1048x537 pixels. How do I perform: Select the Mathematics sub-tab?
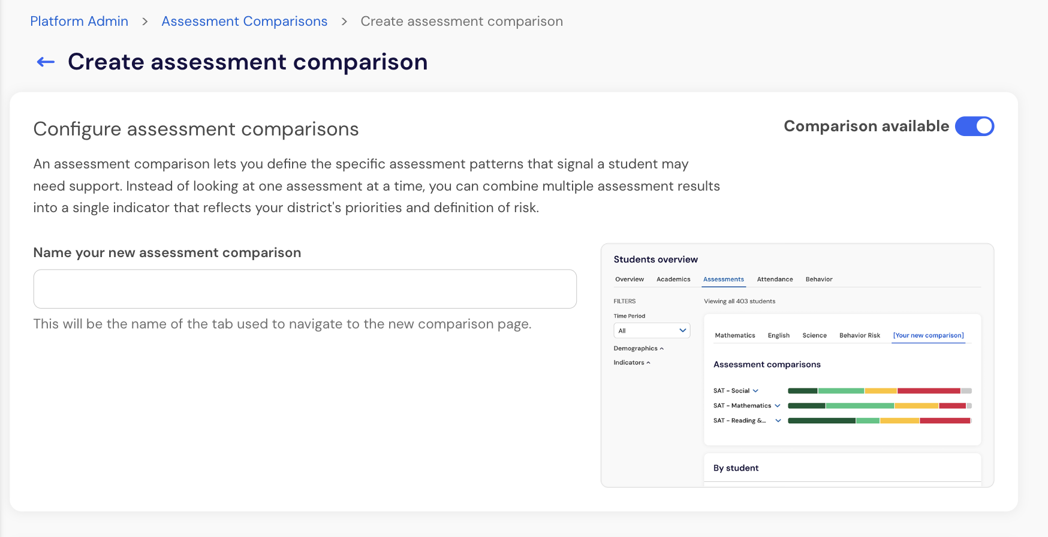[735, 336]
